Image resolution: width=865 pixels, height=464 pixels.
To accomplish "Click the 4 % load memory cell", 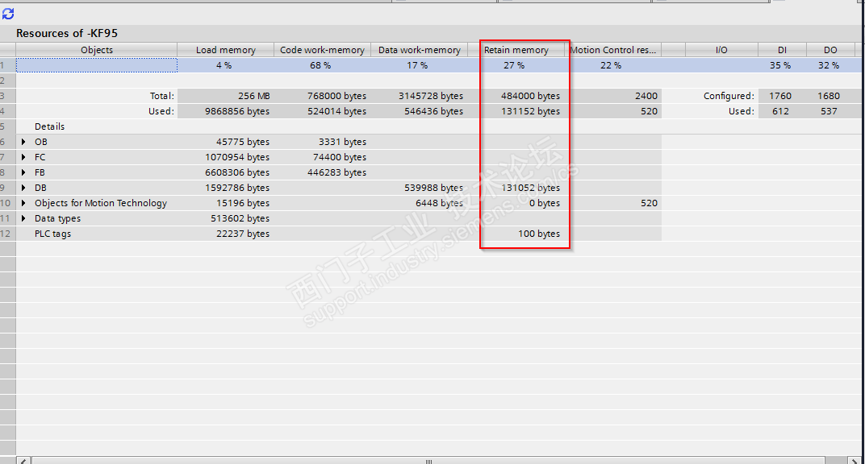I will coord(224,65).
